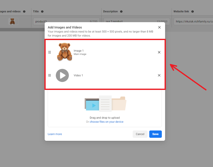Grab the drag handle for Image 1
The height and width of the screenshot is (167, 213).
pos(50,52)
